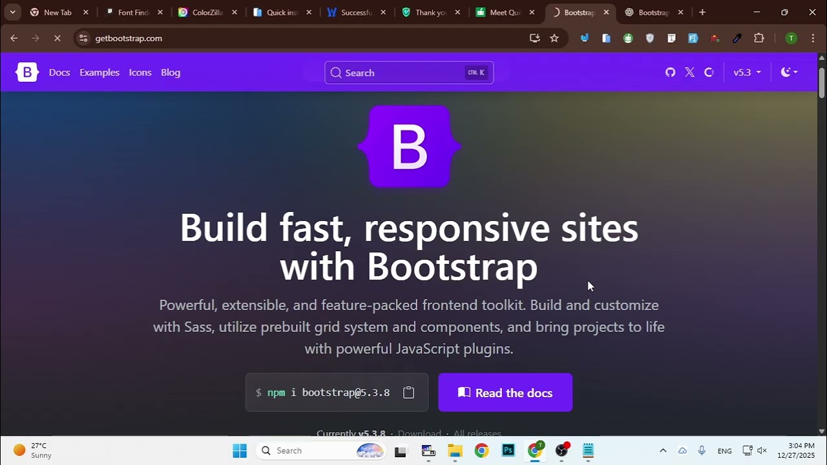827x465 pixels.
Task: Click the 'npm i bootstrap@5.3.8' command text
Action: pos(328,393)
